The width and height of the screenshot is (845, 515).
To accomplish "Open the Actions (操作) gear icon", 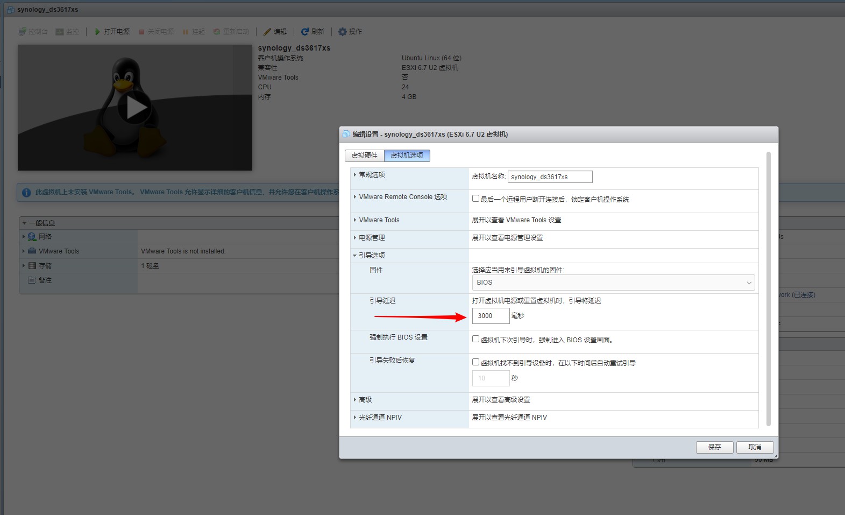I will click(342, 32).
